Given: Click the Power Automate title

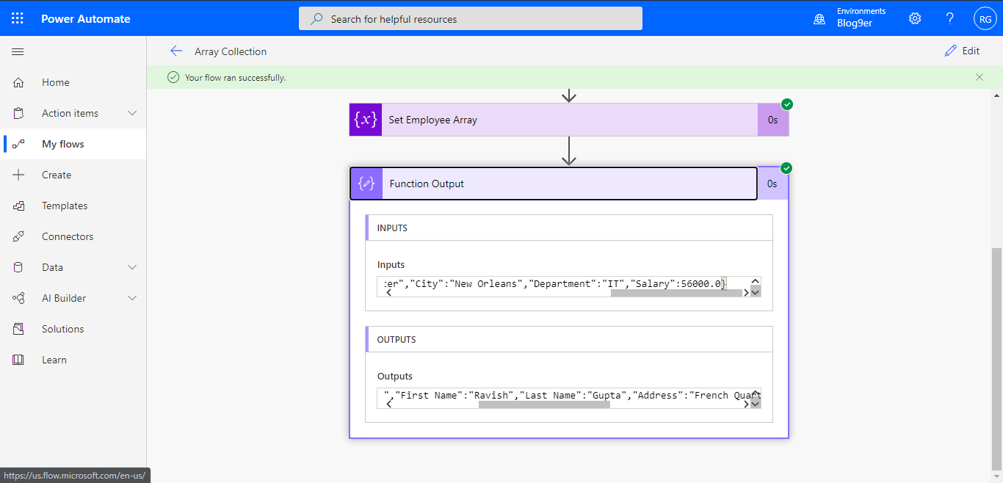Looking at the screenshot, I should (86, 19).
